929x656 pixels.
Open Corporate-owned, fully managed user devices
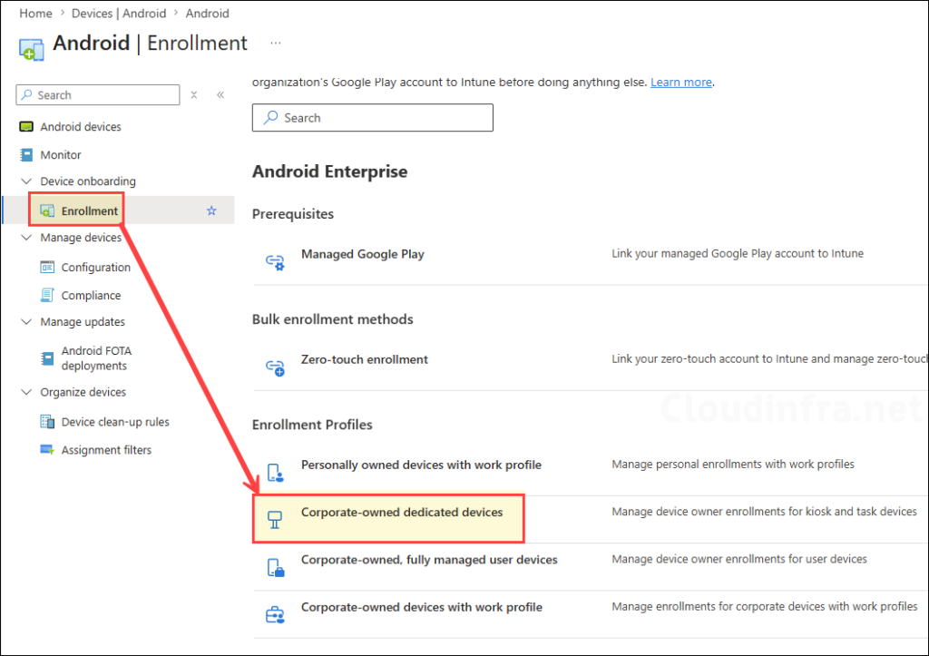[429, 560]
